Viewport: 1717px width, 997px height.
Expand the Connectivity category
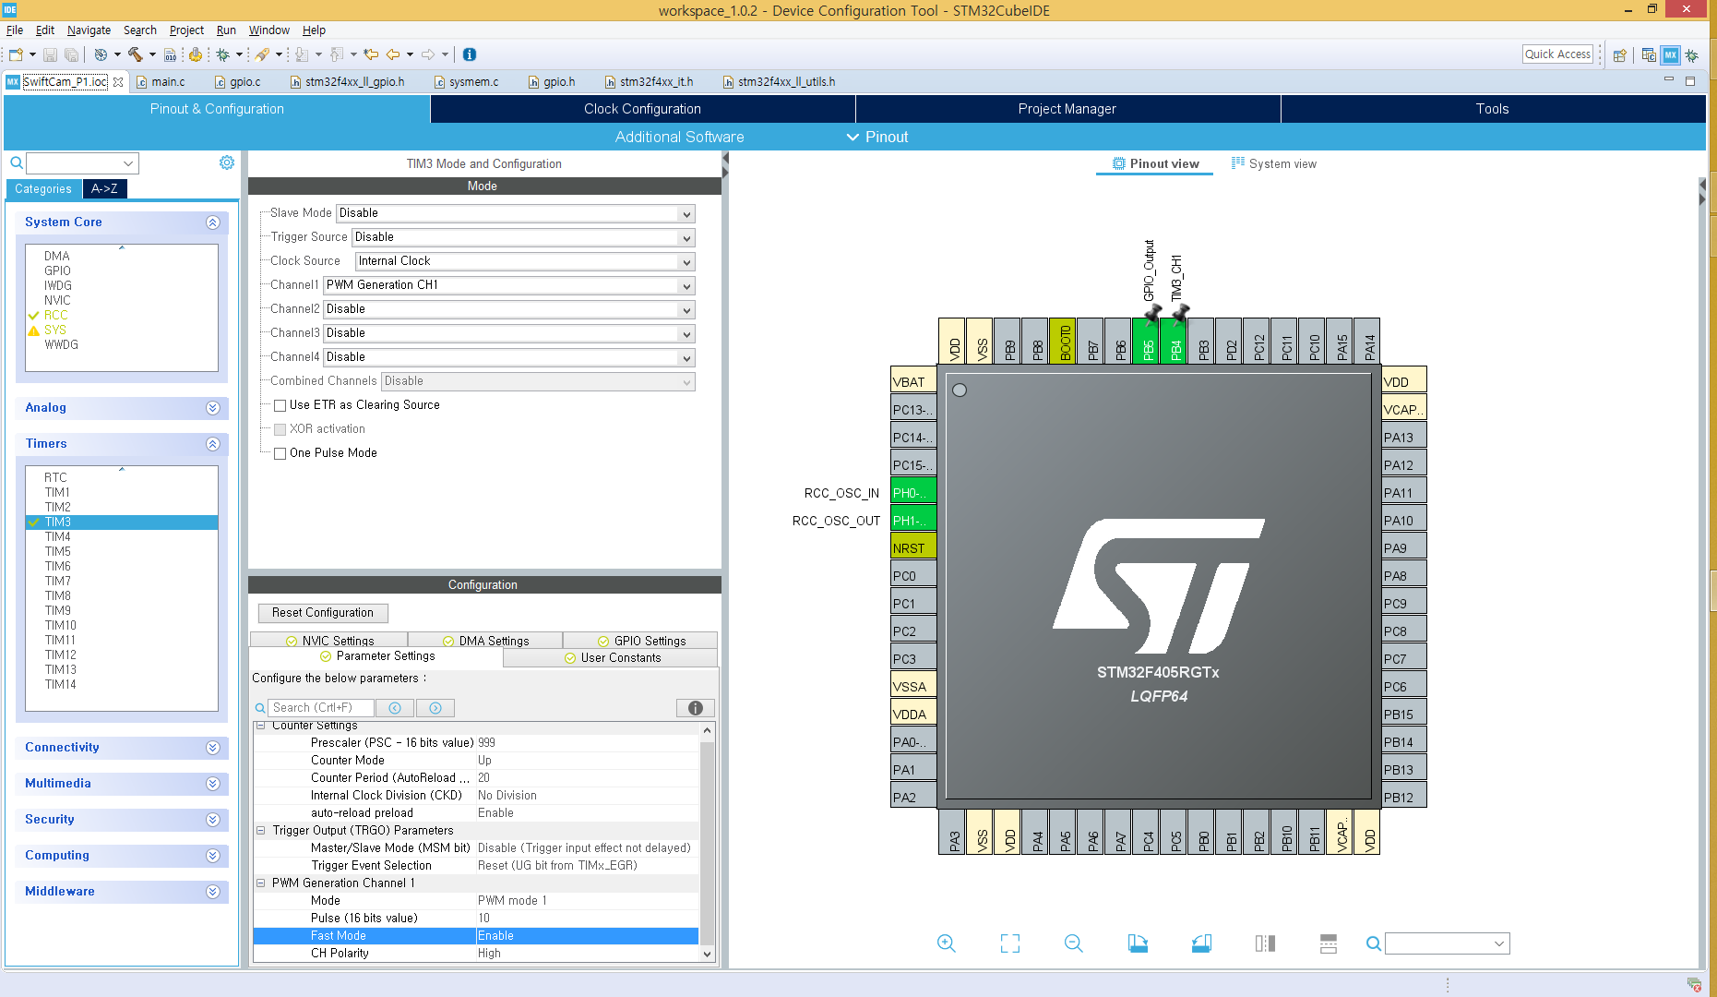click(x=213, y=748)
